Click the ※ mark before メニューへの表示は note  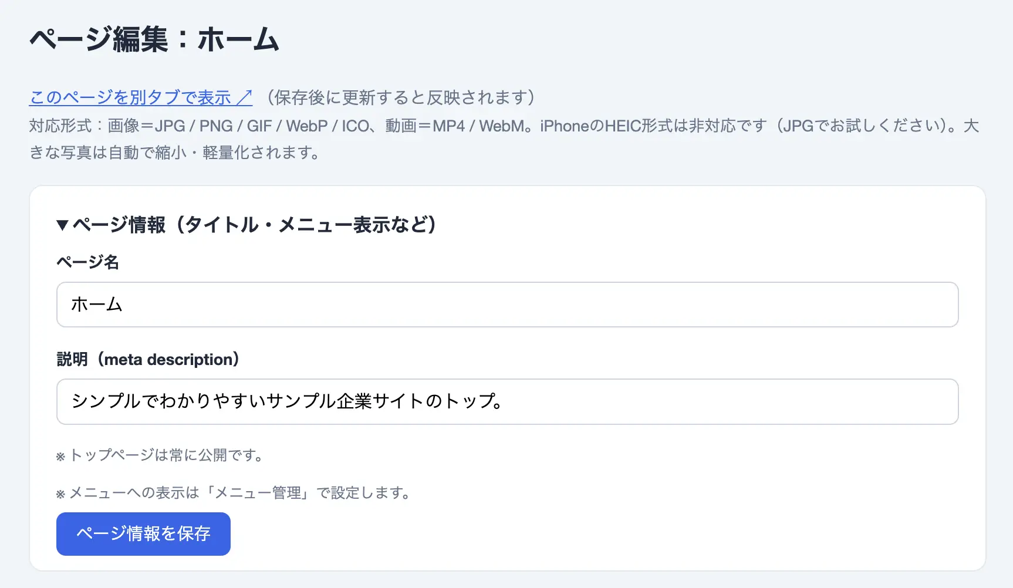pyautogui.click(x=60, y=494)
